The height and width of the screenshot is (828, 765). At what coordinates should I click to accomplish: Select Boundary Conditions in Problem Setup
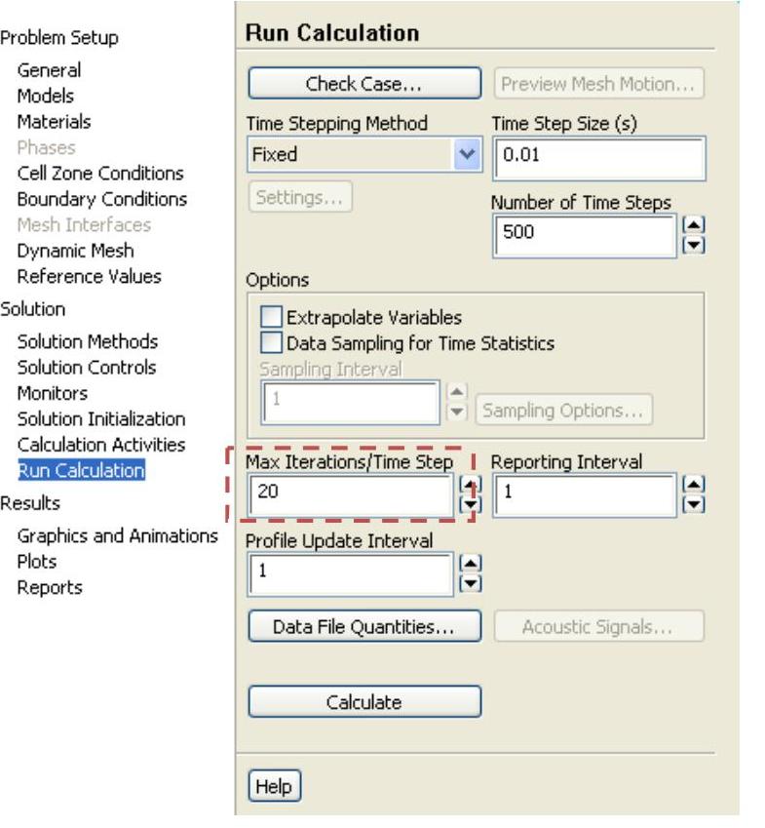(101, 199)
